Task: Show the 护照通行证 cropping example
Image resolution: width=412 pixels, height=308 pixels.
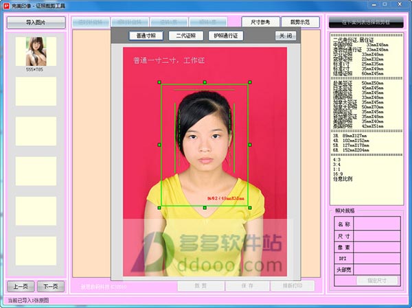Action: (226, 36)
